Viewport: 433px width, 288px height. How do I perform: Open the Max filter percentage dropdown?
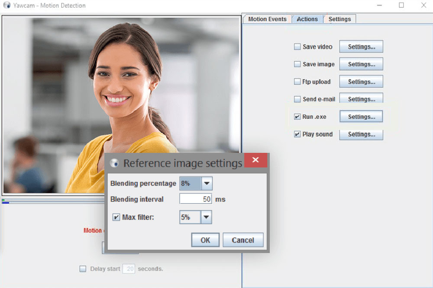tap(207, 217)
